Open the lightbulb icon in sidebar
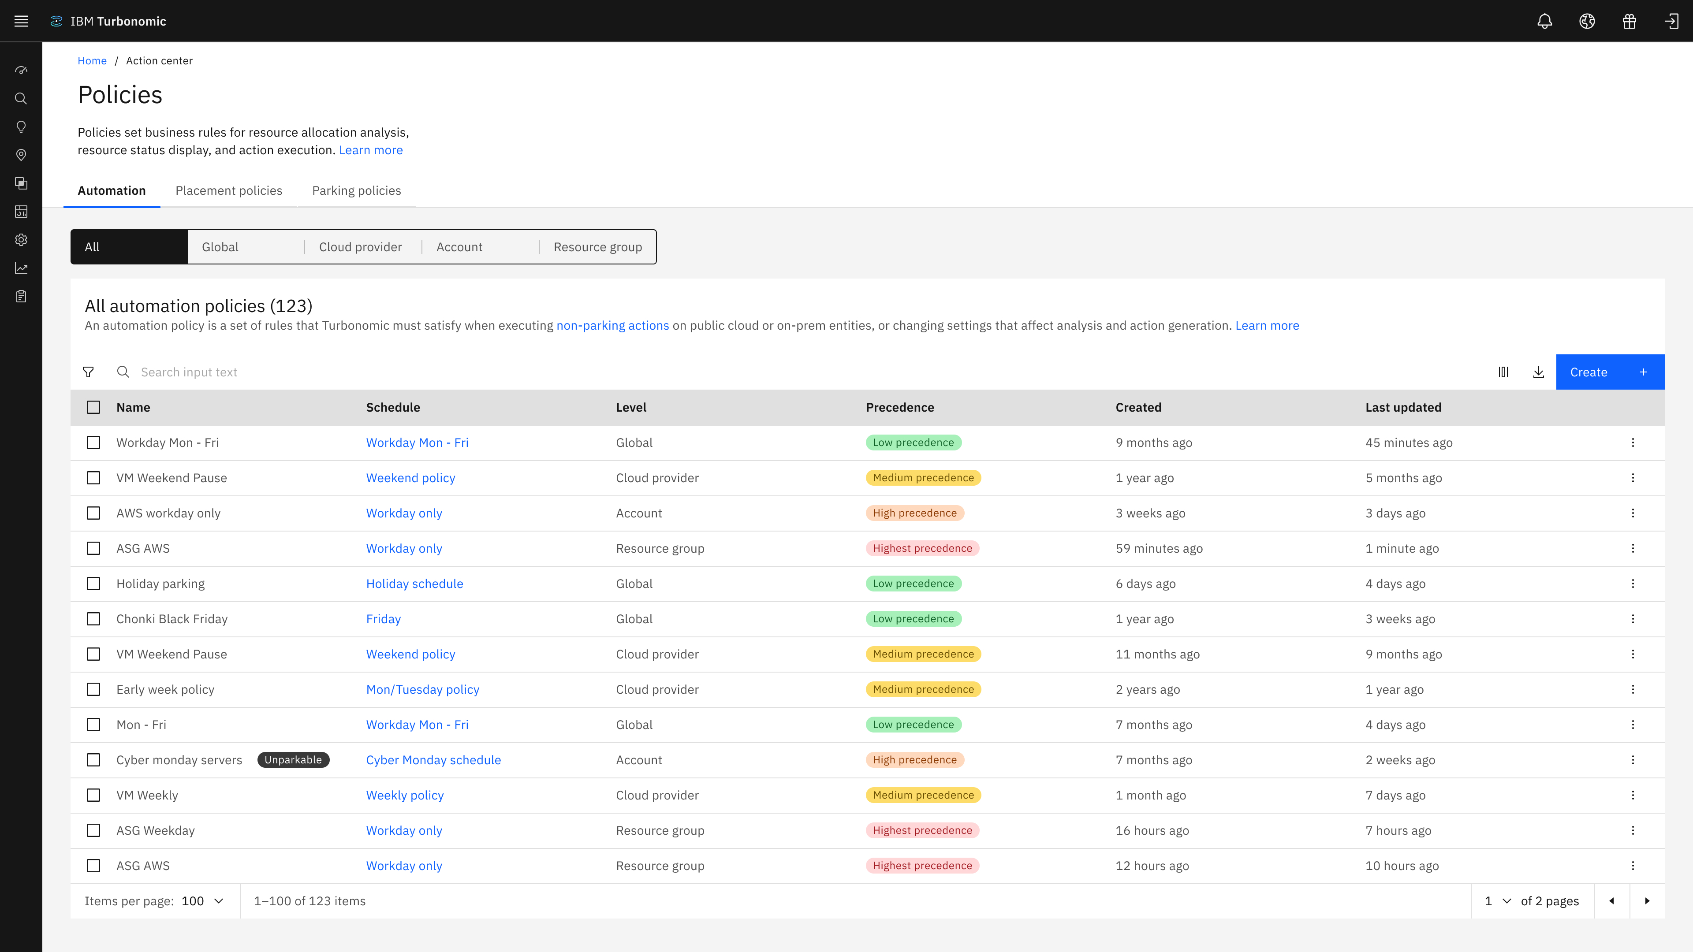 pos(21,127)
